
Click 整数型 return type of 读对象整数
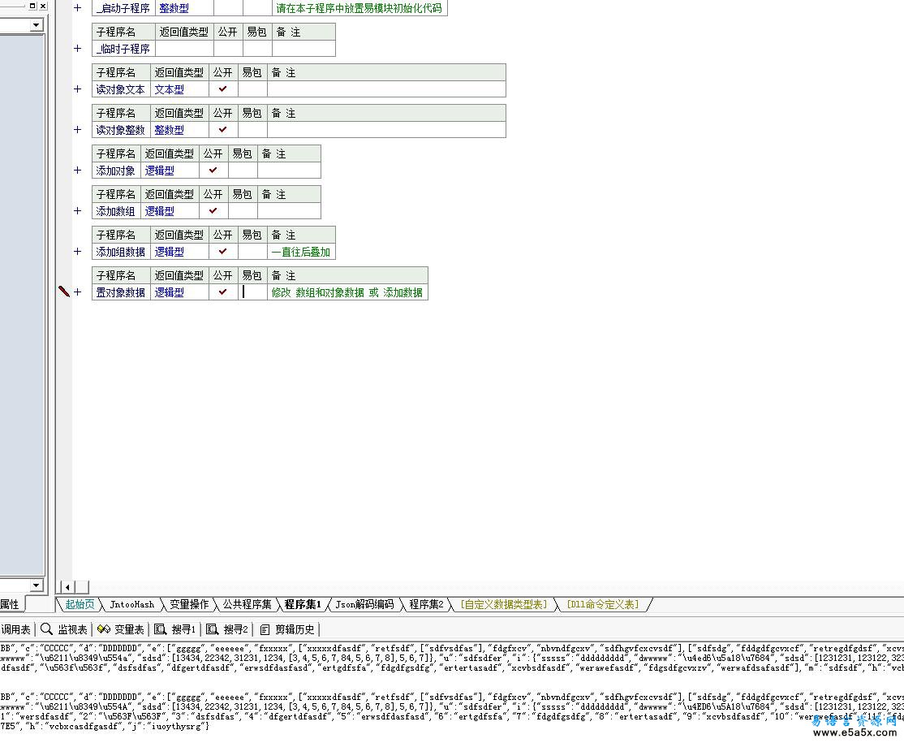point(170,130)
